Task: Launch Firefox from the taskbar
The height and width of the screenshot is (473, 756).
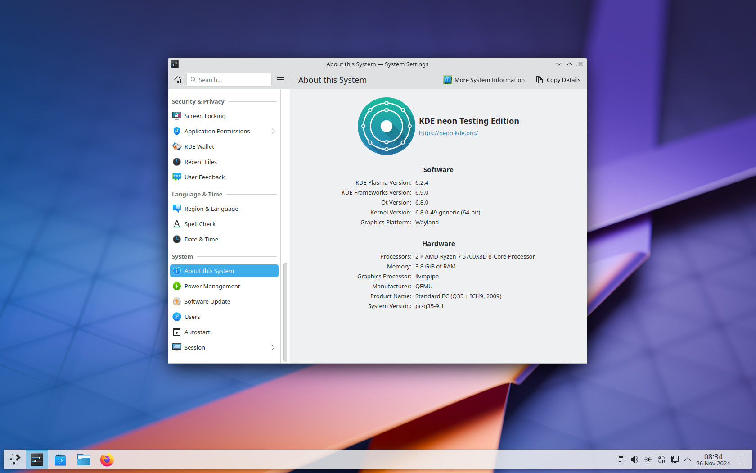Action: (x=107, y=459)
